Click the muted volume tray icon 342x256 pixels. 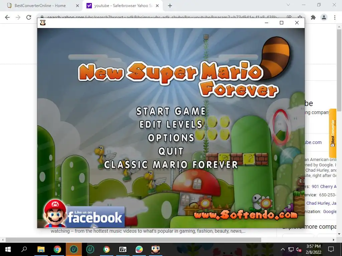click(x=299, y=249)
